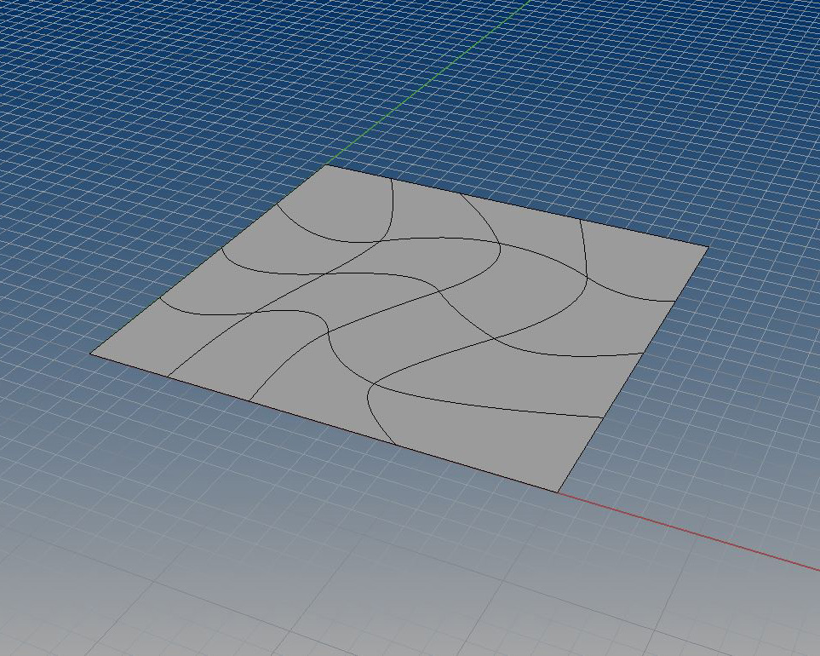
Task: Pick the rightmost corner of the gray plane
Action: coord(708,247)
